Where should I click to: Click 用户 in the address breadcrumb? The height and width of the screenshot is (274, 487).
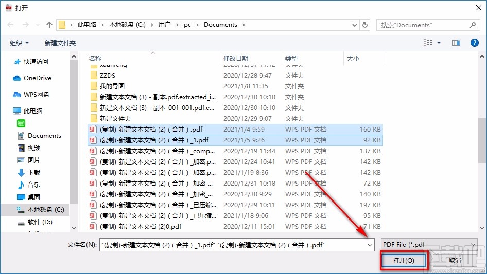coord(164,25)
